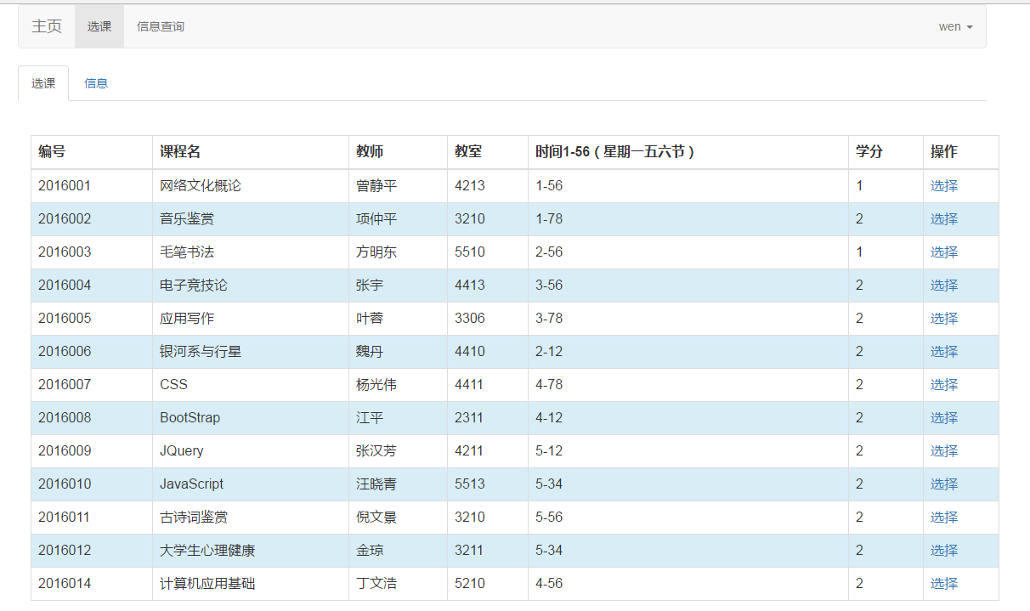The image size is (1030, 611).
Task: Click course name 古诗词鉴赏
Action: click(x=194, y=517)
